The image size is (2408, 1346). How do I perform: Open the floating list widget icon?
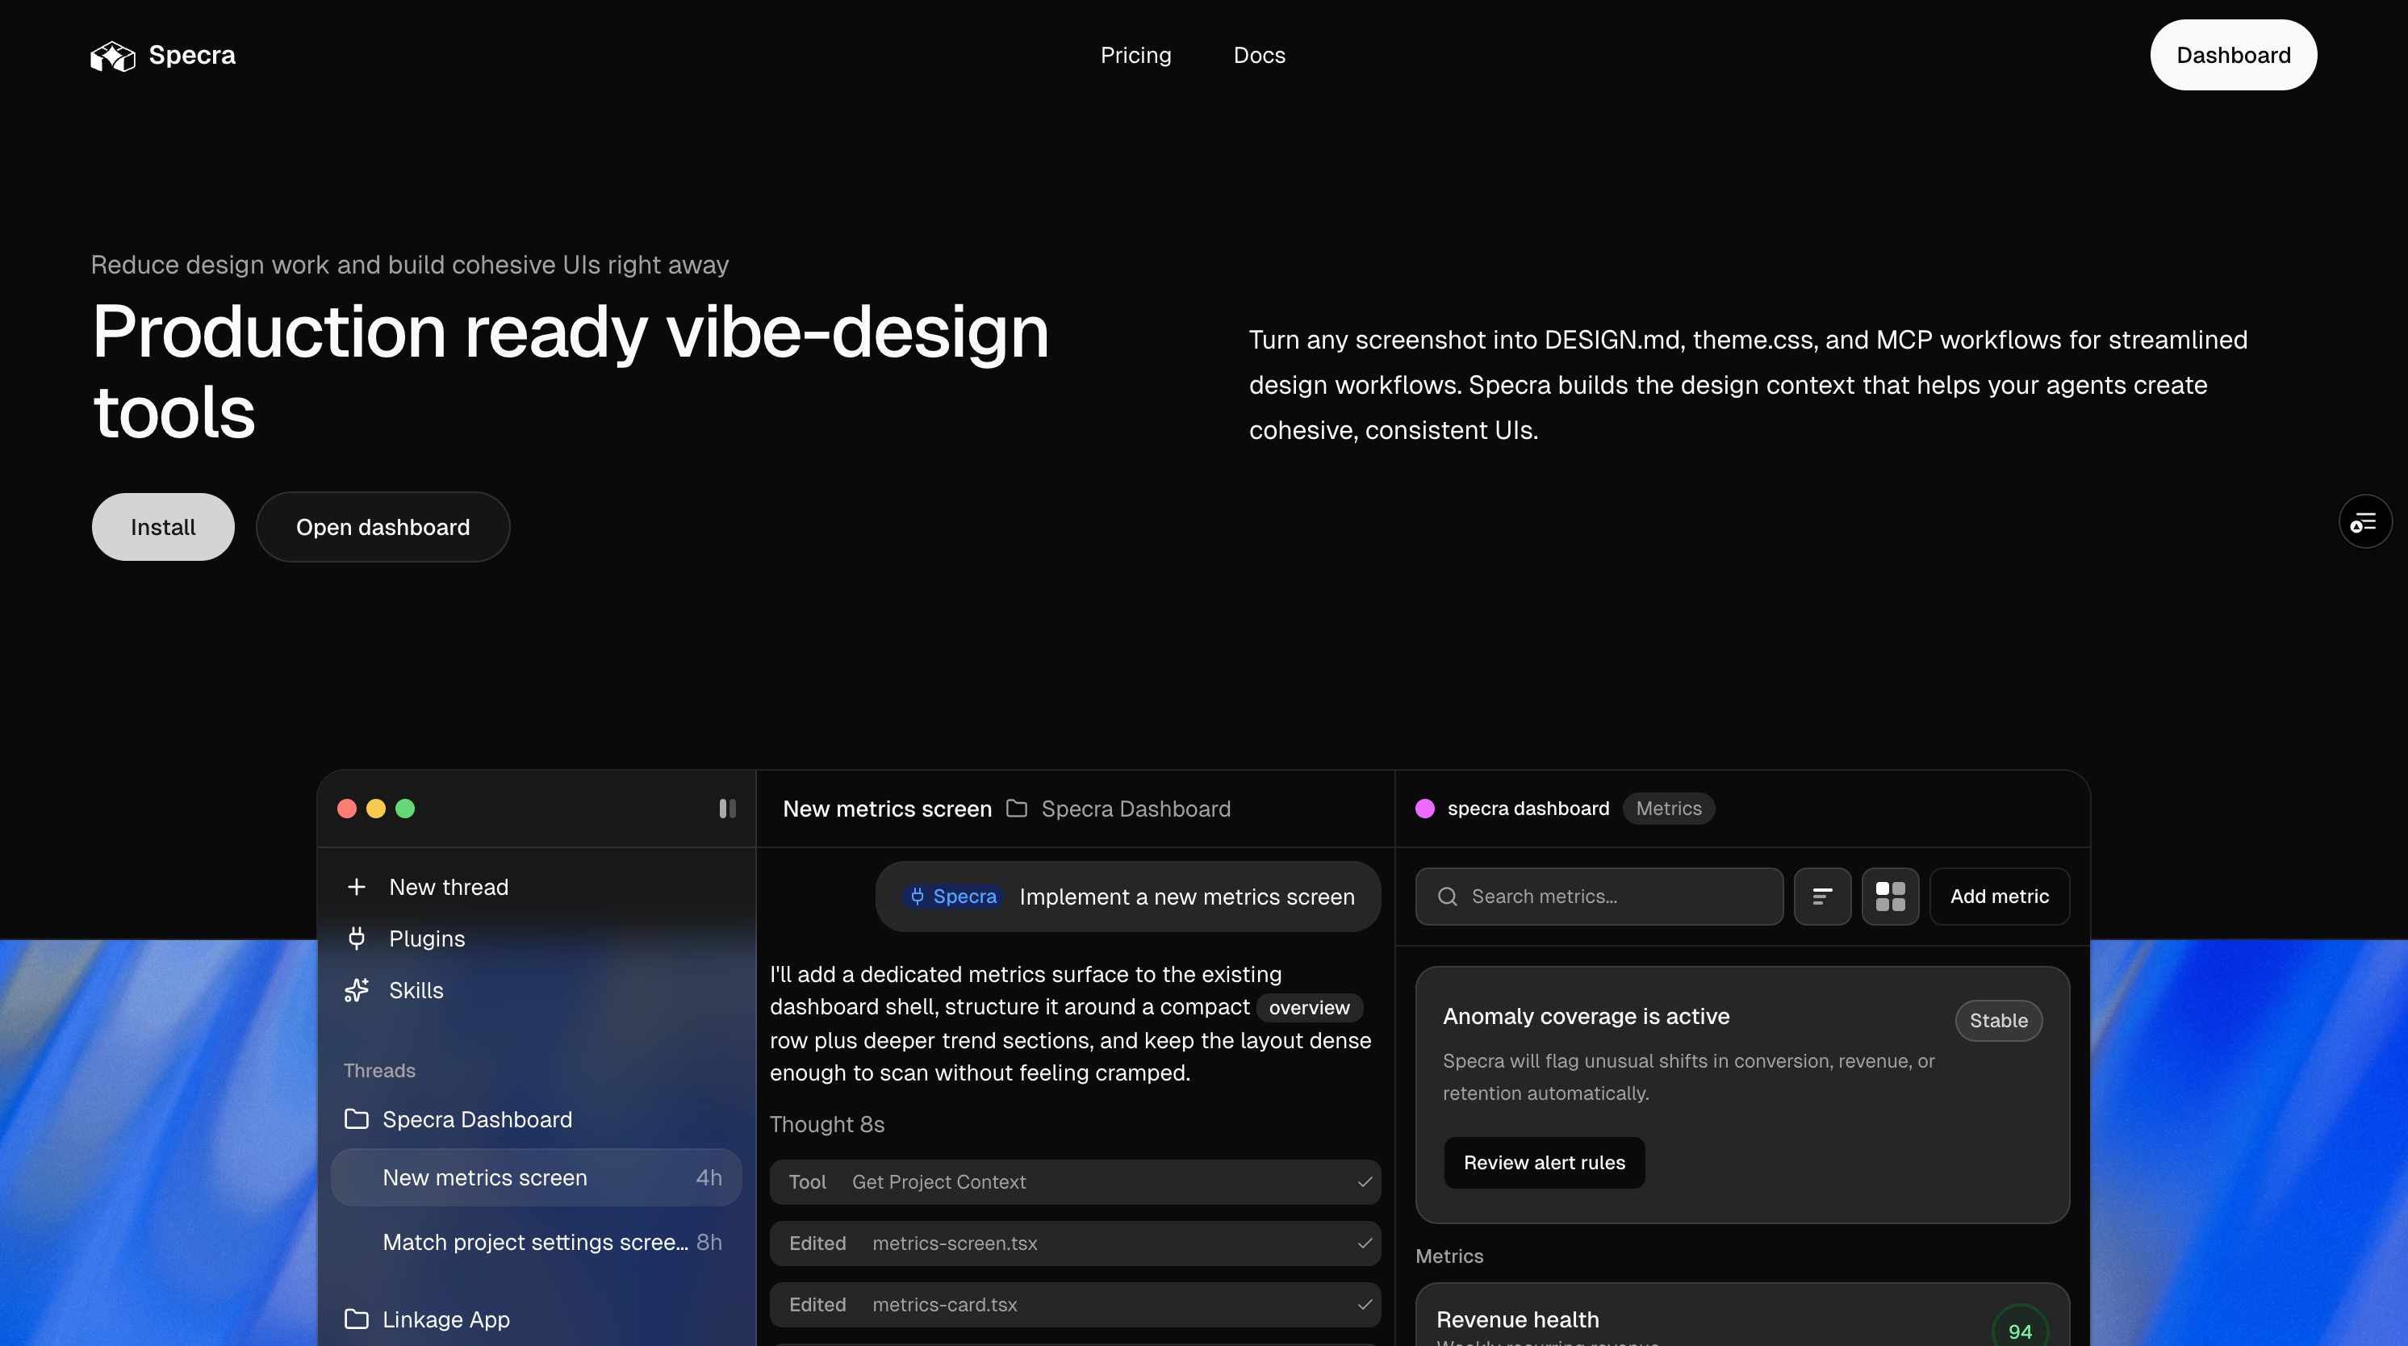pos(2365,521)
